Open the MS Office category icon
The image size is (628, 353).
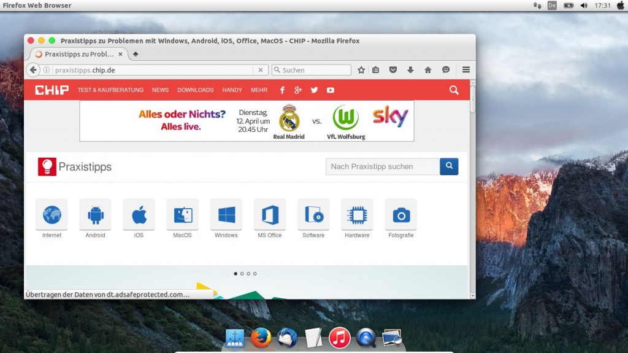(270, 215)
